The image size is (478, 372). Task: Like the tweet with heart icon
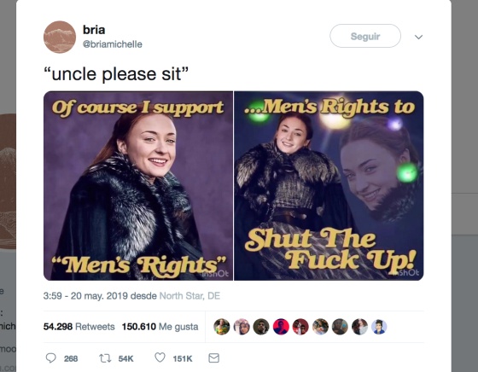click(160, 357)
